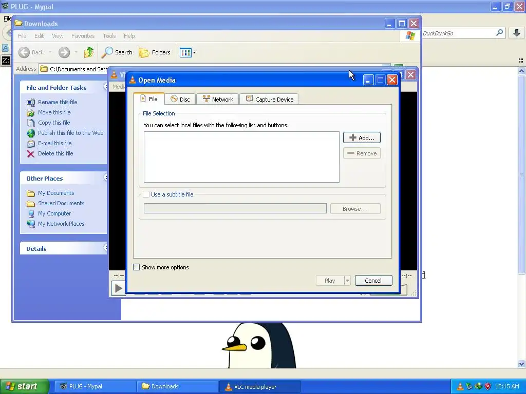The image size is (526, 394).
Task: Click the My Network Places icon
Action: coord(31,224)
